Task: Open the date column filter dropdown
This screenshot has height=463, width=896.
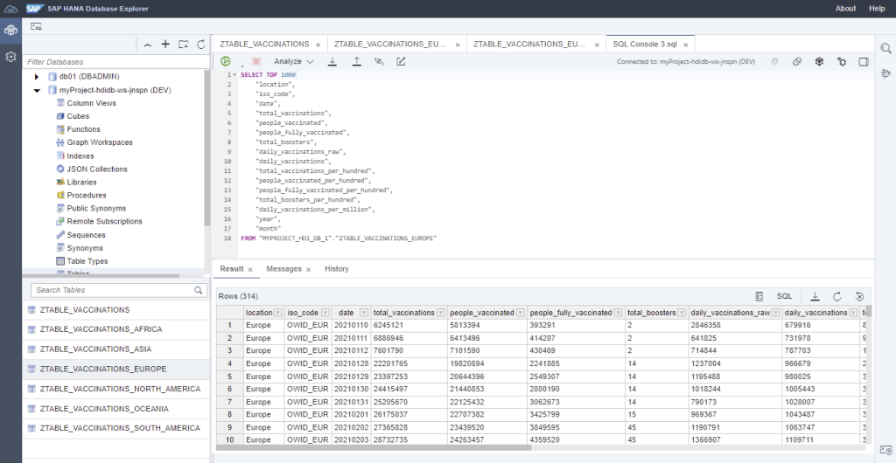Action: pyautogui.click(x=363, y=313)
